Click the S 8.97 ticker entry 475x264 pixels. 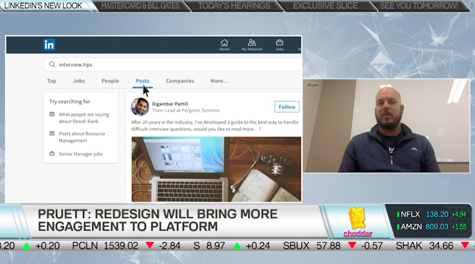pyautogui.click(x=232, y=246)
